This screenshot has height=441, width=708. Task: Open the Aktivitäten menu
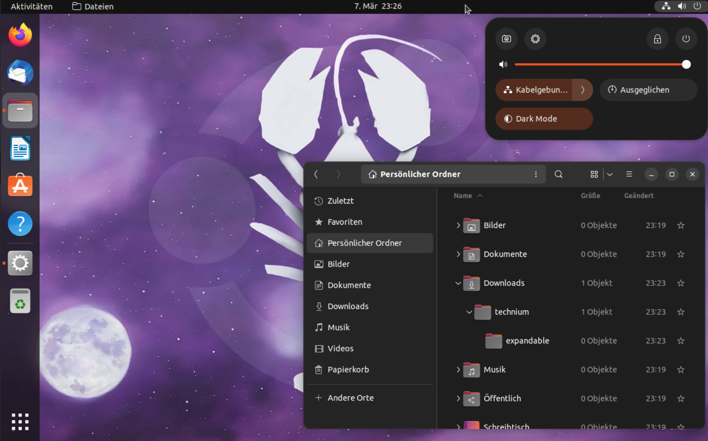[31, 6]
